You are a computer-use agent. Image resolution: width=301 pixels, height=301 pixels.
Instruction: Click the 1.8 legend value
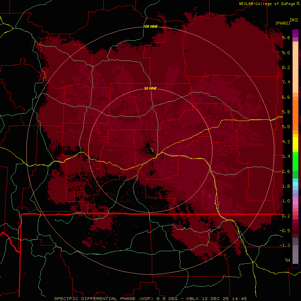point(286,186)
